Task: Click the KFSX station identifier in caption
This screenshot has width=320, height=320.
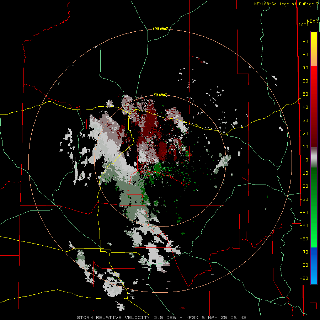Action: tap(192, 318)
